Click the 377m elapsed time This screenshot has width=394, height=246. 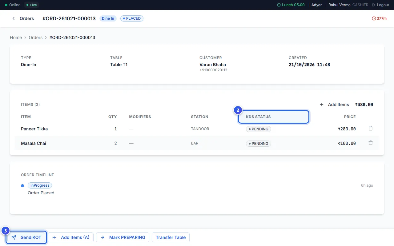coord(382,18)
